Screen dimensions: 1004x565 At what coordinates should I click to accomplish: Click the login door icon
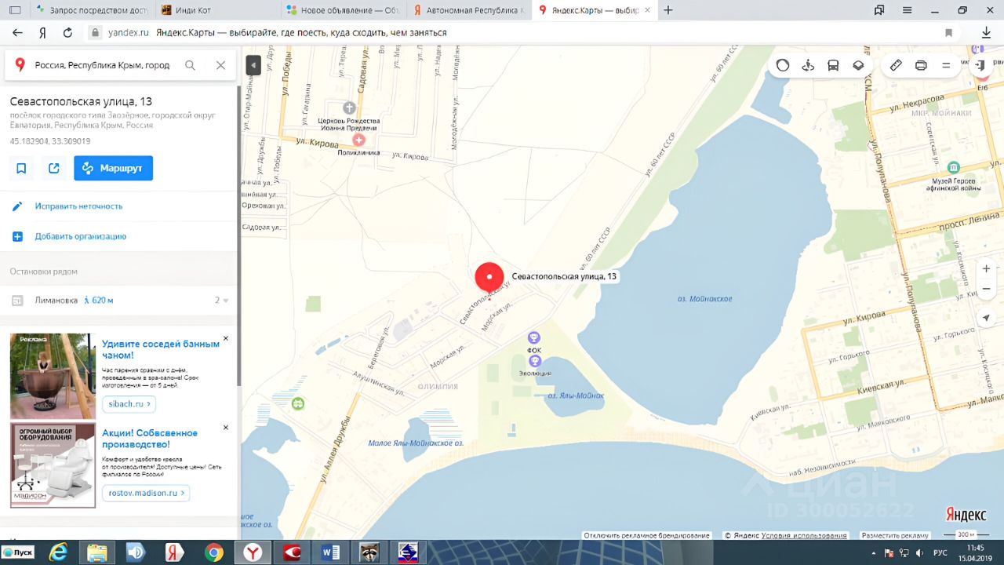(980, 65)
